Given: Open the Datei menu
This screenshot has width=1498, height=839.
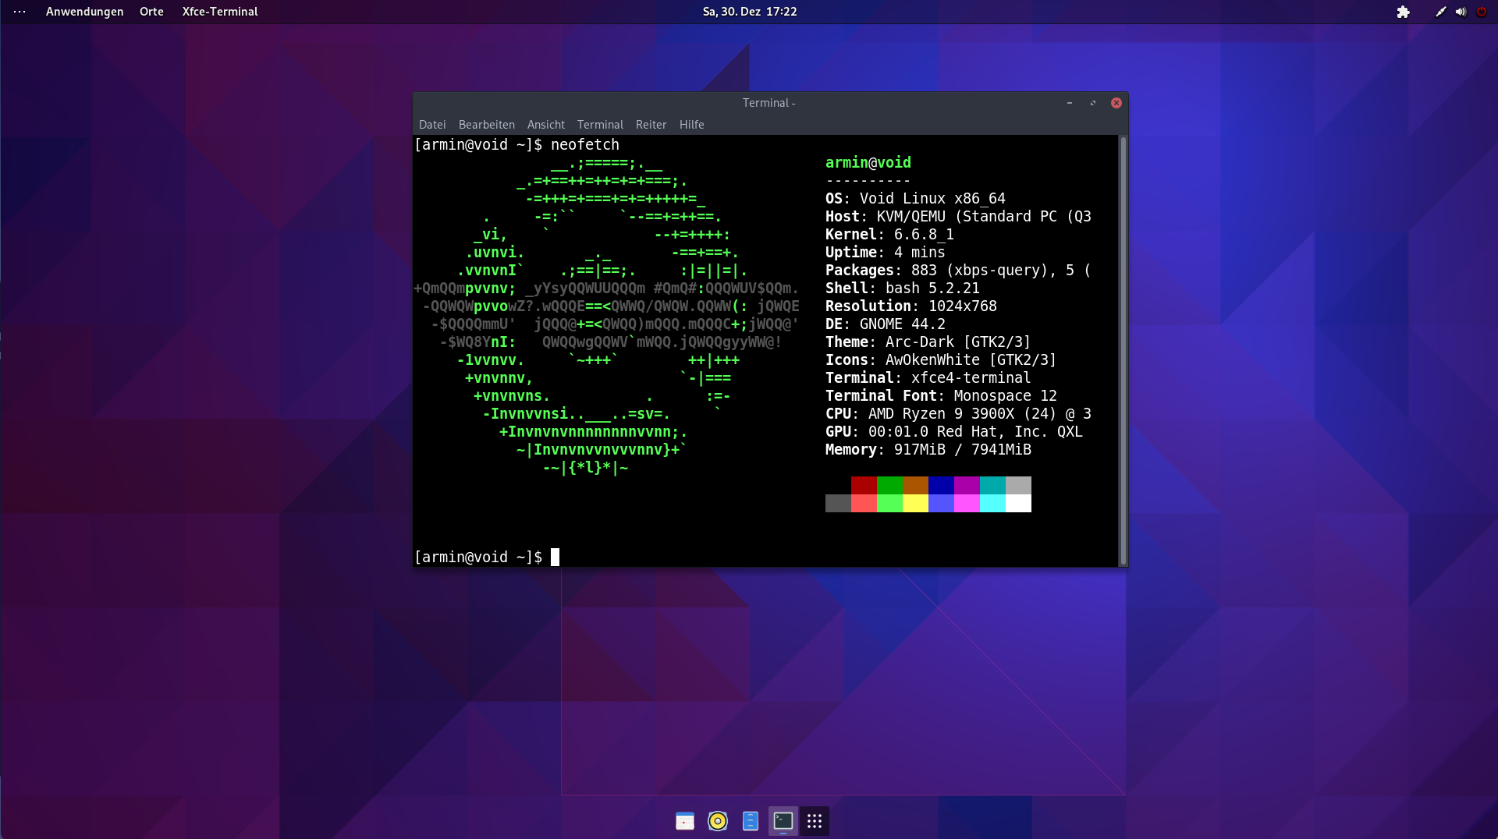Looking at the screenshot, I should point(431,125).
